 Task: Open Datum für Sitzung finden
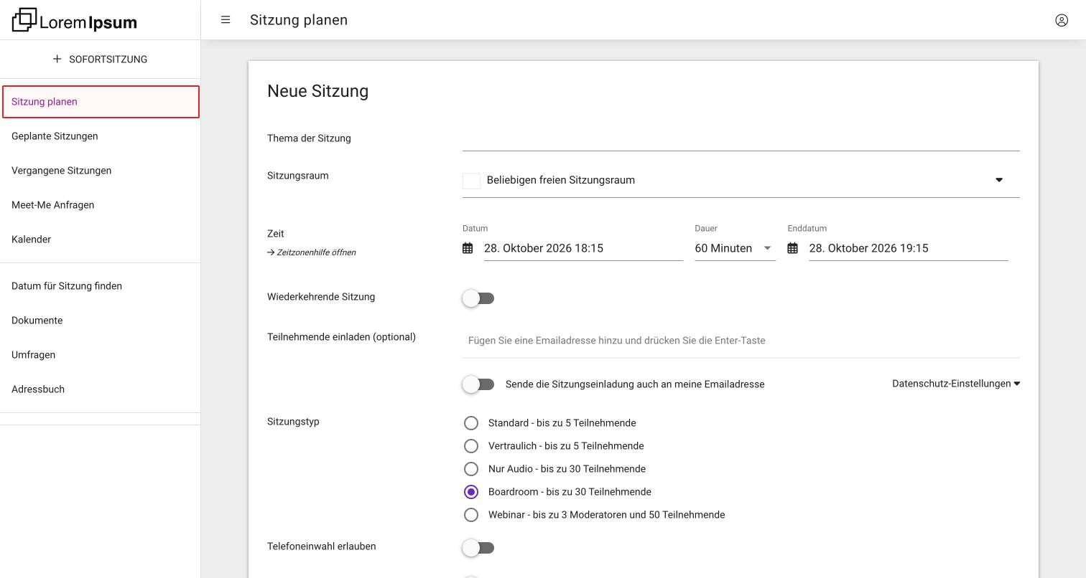[101, 286]
